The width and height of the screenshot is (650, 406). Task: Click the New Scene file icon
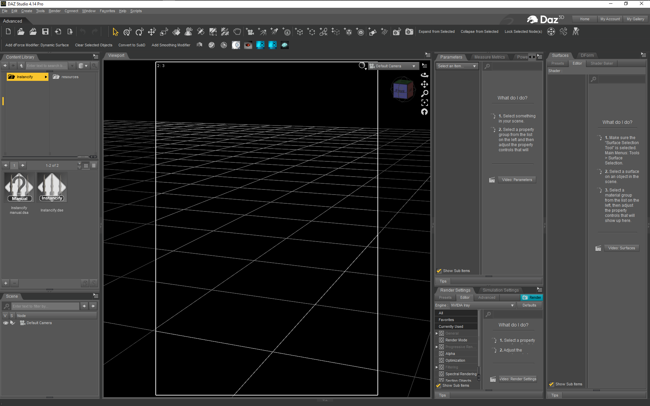click(x=8, y=32)
